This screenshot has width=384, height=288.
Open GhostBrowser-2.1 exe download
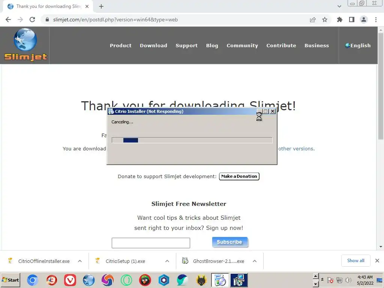pos(213,261)
